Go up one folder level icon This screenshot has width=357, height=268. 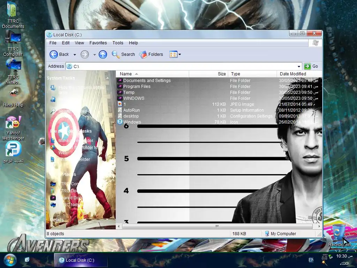pos(103,54)
